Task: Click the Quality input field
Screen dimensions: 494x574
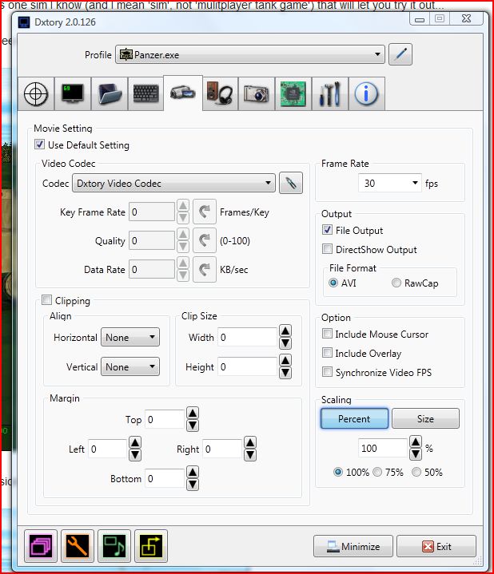Action: click(152, 240)
